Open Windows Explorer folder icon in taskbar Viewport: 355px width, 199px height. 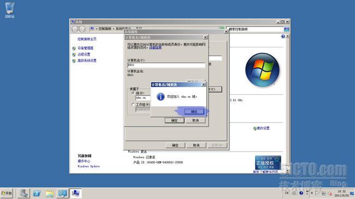pyautogui.click(x=50, y=194)
